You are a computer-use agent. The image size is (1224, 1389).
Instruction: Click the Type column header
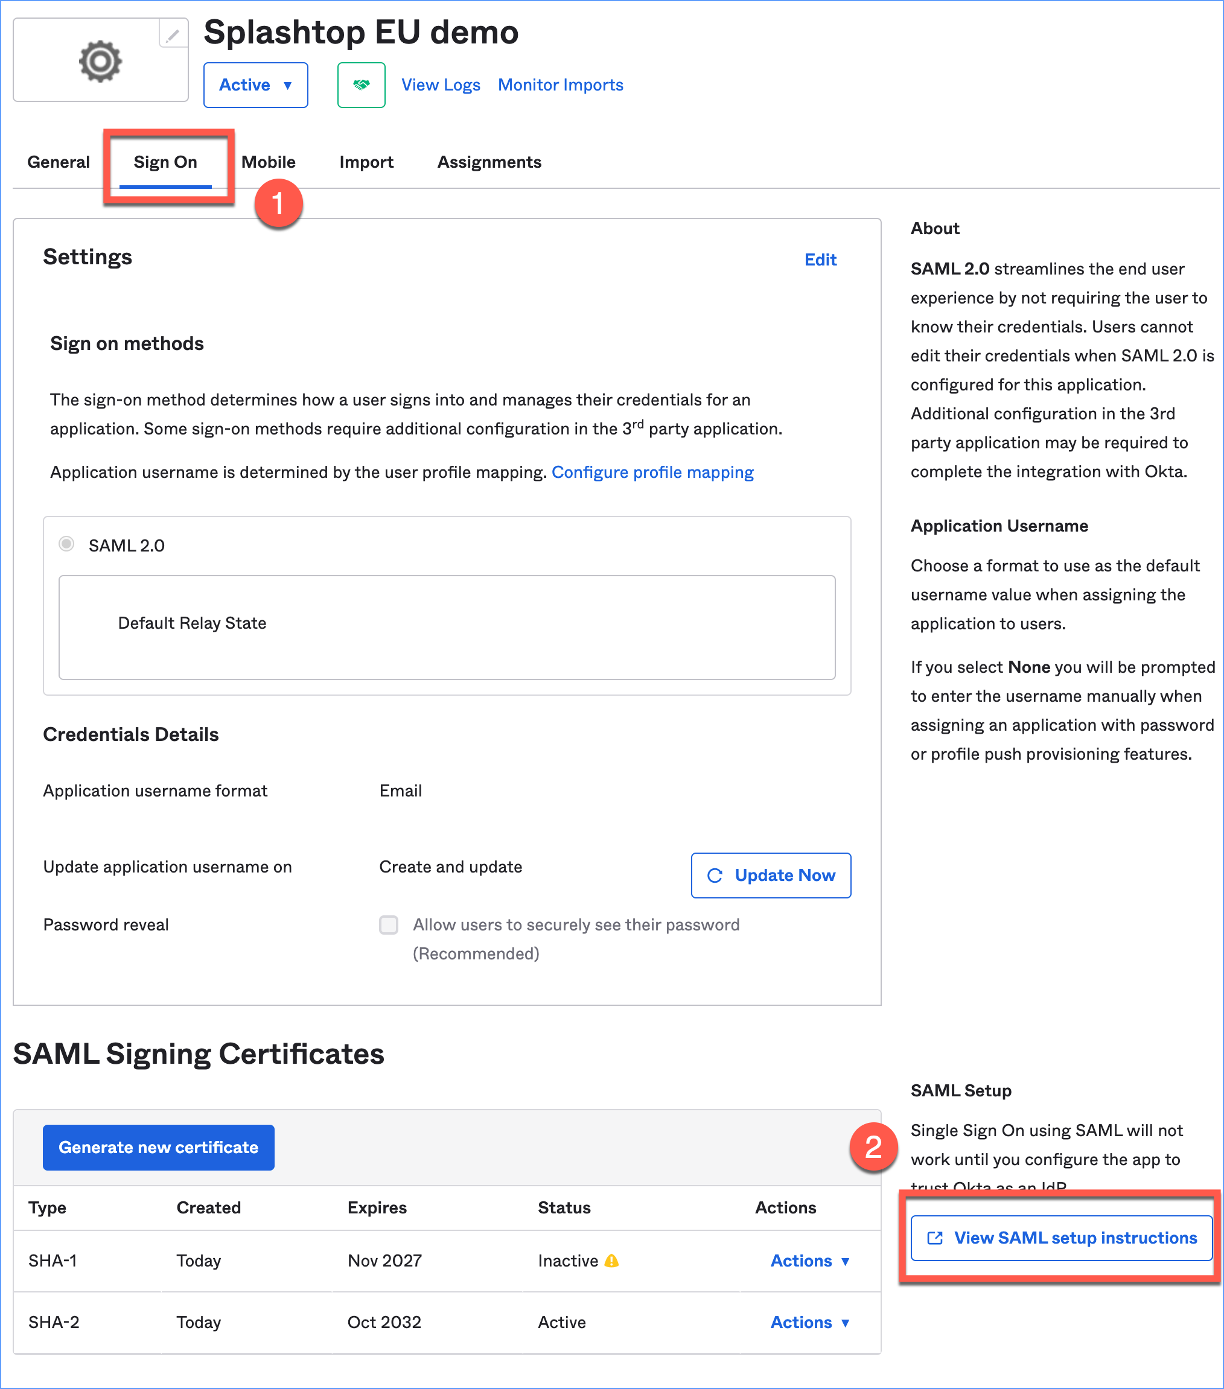48,1207
